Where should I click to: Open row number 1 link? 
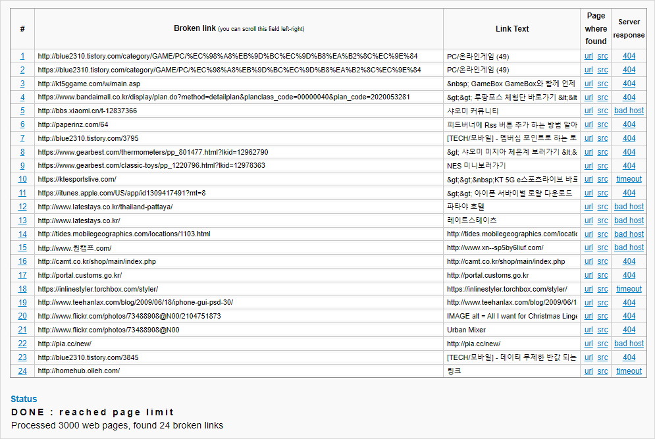(22, 56)
